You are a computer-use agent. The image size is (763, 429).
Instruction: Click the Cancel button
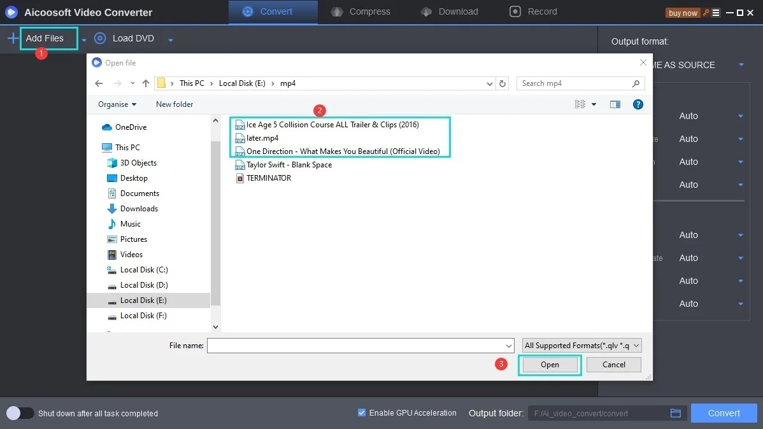coord(613,365)
